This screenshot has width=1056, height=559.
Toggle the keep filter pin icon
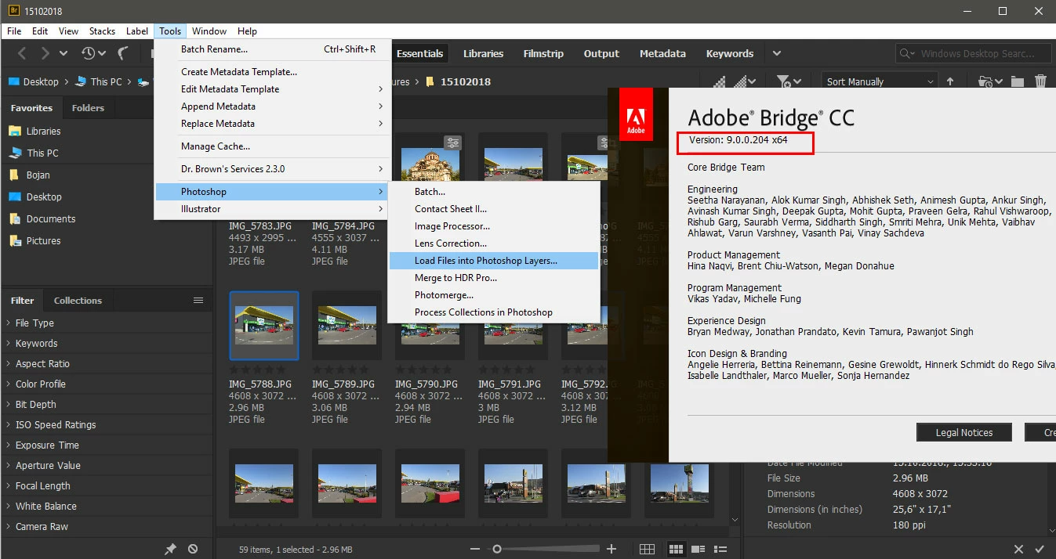tap(170, 550)
